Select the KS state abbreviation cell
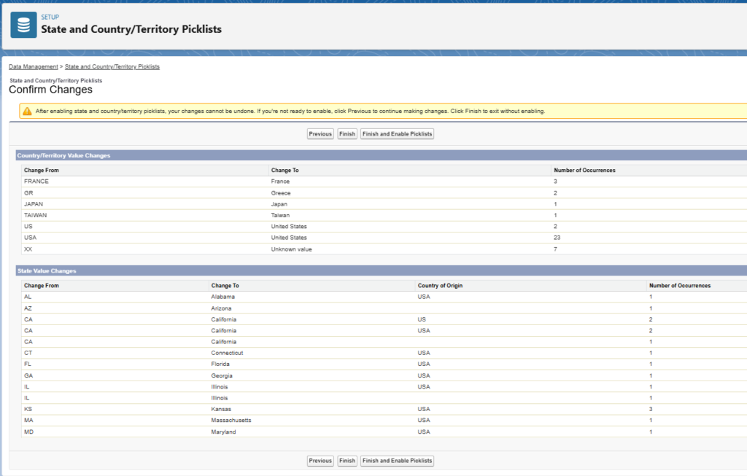 tap(28, 409)
